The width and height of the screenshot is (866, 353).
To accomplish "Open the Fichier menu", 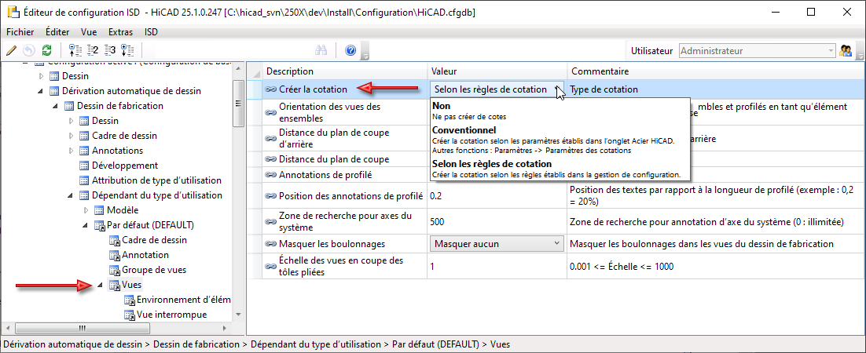I will click(x=20, y=32).
